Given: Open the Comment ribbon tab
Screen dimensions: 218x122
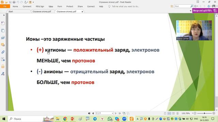Looking at the screenshot, I should tap(27, 6).
